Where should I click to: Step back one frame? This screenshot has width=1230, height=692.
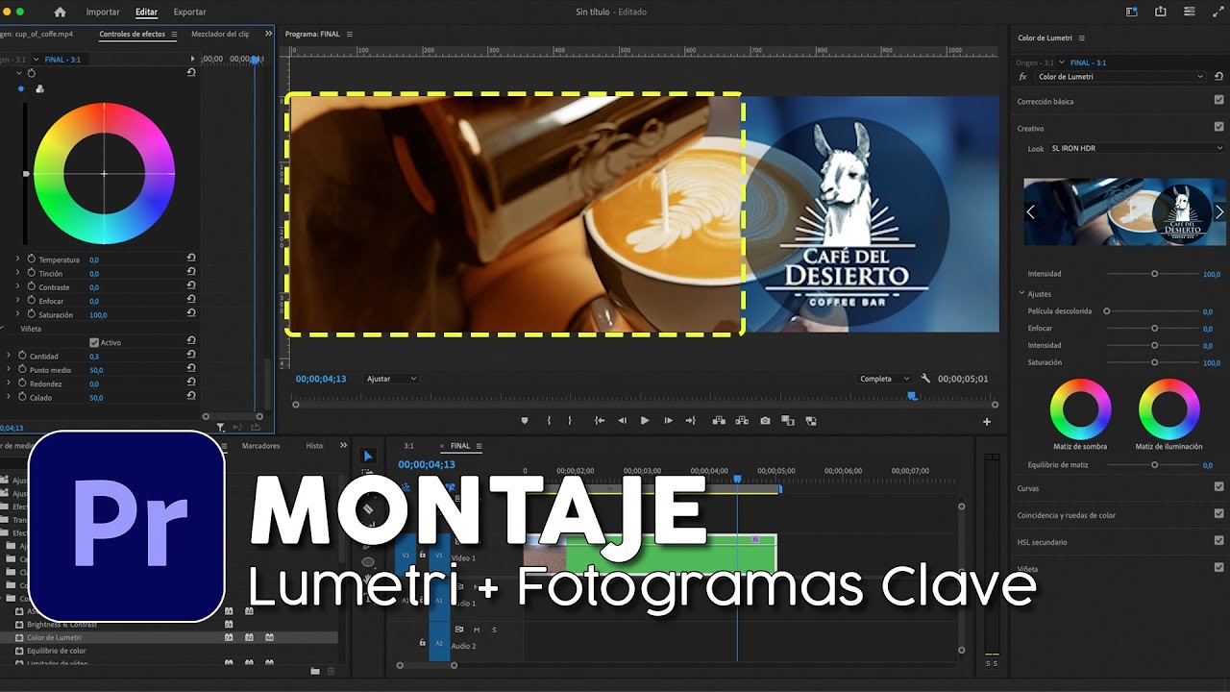pyautogui.click(x=622, y=420)
